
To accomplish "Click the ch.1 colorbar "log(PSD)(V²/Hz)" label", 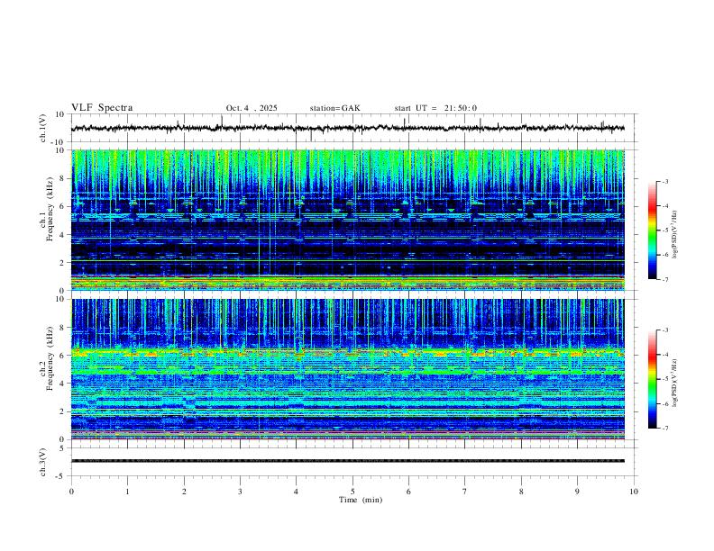I will (674, 235).
